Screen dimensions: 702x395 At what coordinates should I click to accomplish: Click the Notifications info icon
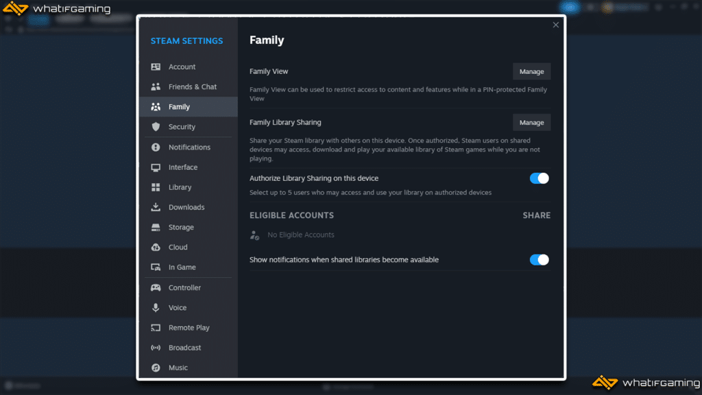[x=156, y=147]
